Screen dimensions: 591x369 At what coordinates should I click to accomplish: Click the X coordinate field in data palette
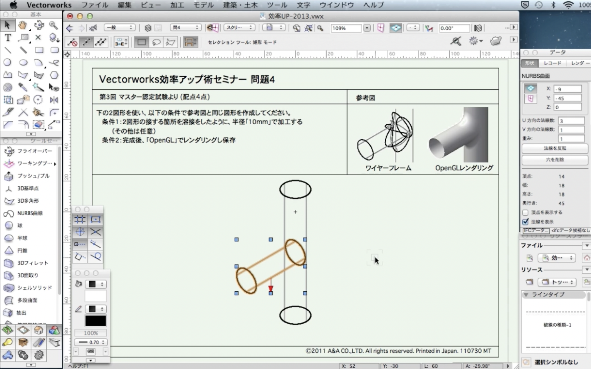[x=567, y=89]
